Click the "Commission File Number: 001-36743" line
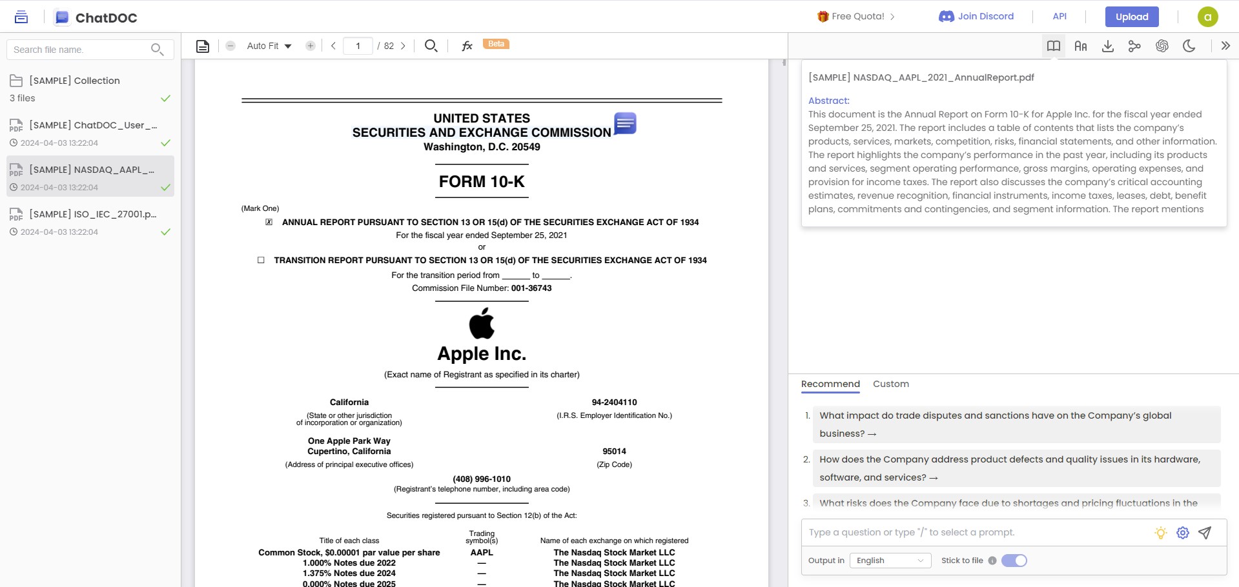The image size is (1239, 587). [482, 288]
